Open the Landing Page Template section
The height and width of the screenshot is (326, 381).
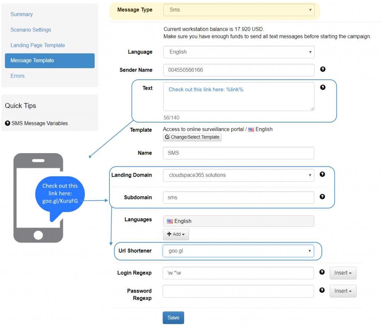point(38,45)
